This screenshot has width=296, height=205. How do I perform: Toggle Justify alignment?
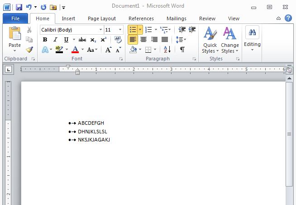pyautogui.click(x=165, y=40)
